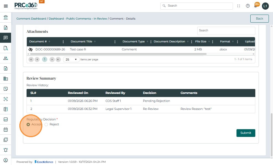This screenshot has width=273, height=165.
Task: Open the users/people sidebar icon
Action: (x=6, y=58)
